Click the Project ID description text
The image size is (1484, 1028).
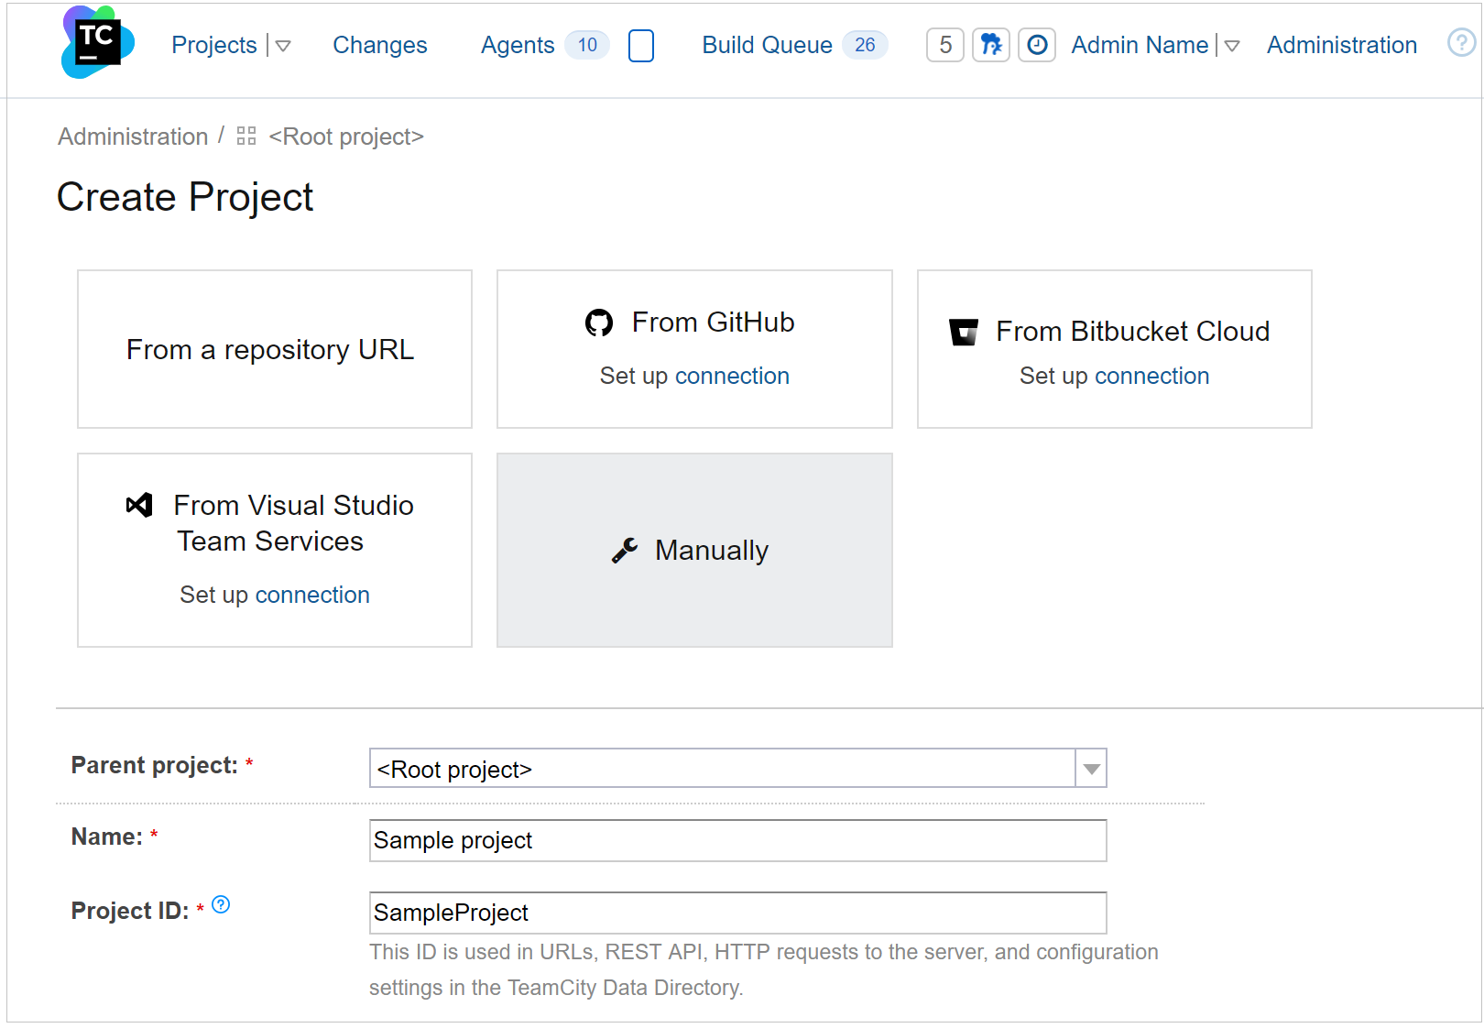[x=763, y=969]
